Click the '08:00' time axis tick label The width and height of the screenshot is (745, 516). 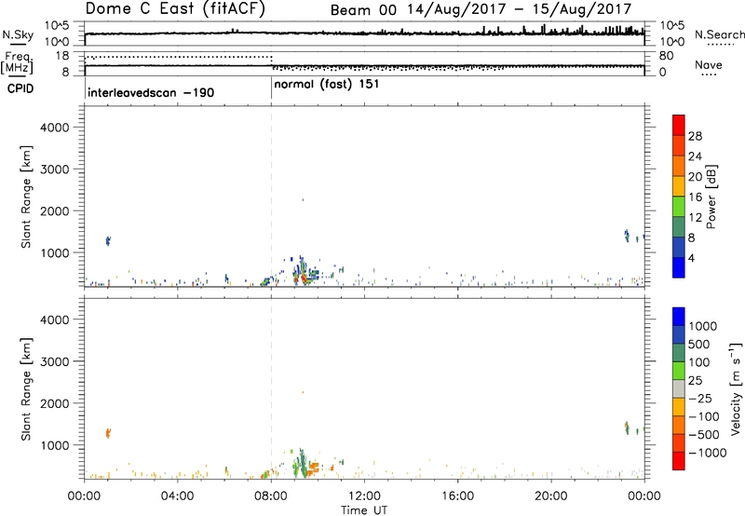tap(271, 496)
